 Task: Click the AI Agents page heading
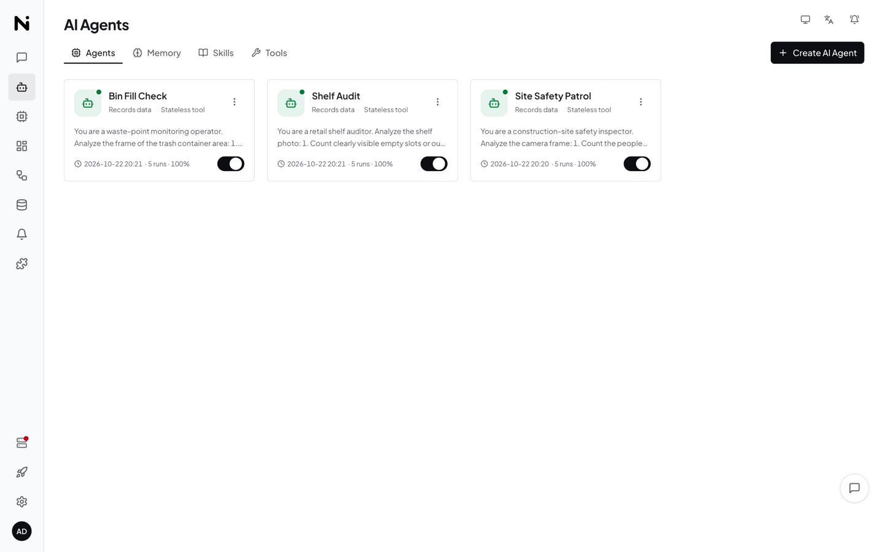[x=96, y=25]
